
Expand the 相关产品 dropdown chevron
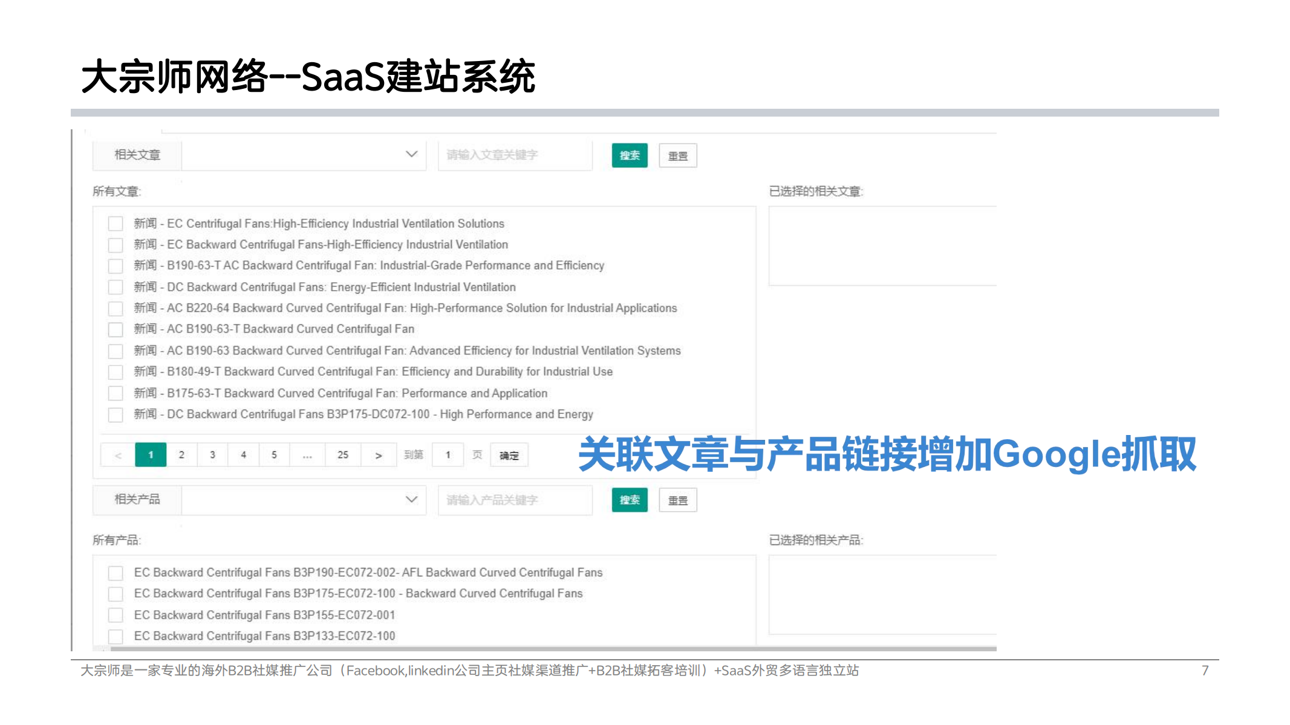tap(411, 500)
